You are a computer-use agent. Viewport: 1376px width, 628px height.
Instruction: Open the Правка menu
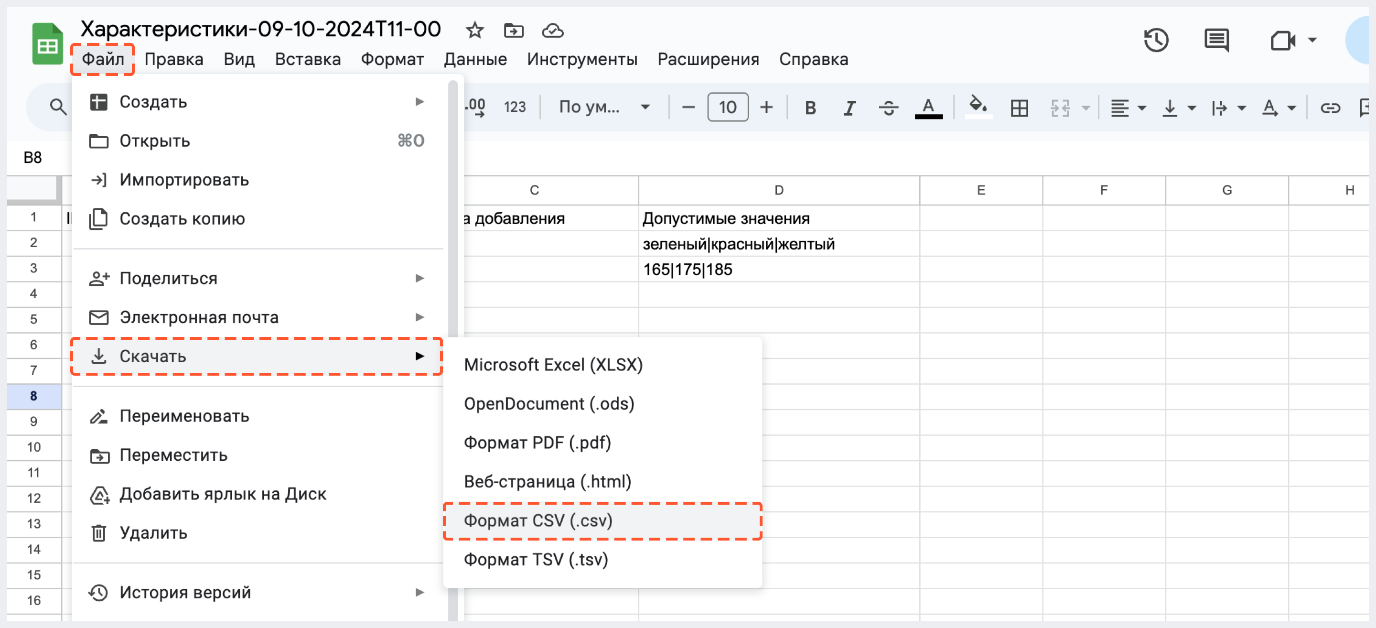point(173,59)
